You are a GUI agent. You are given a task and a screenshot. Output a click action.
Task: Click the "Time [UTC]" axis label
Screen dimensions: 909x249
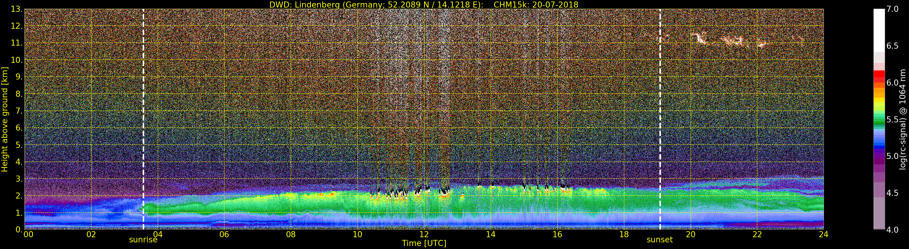[424, 243]
